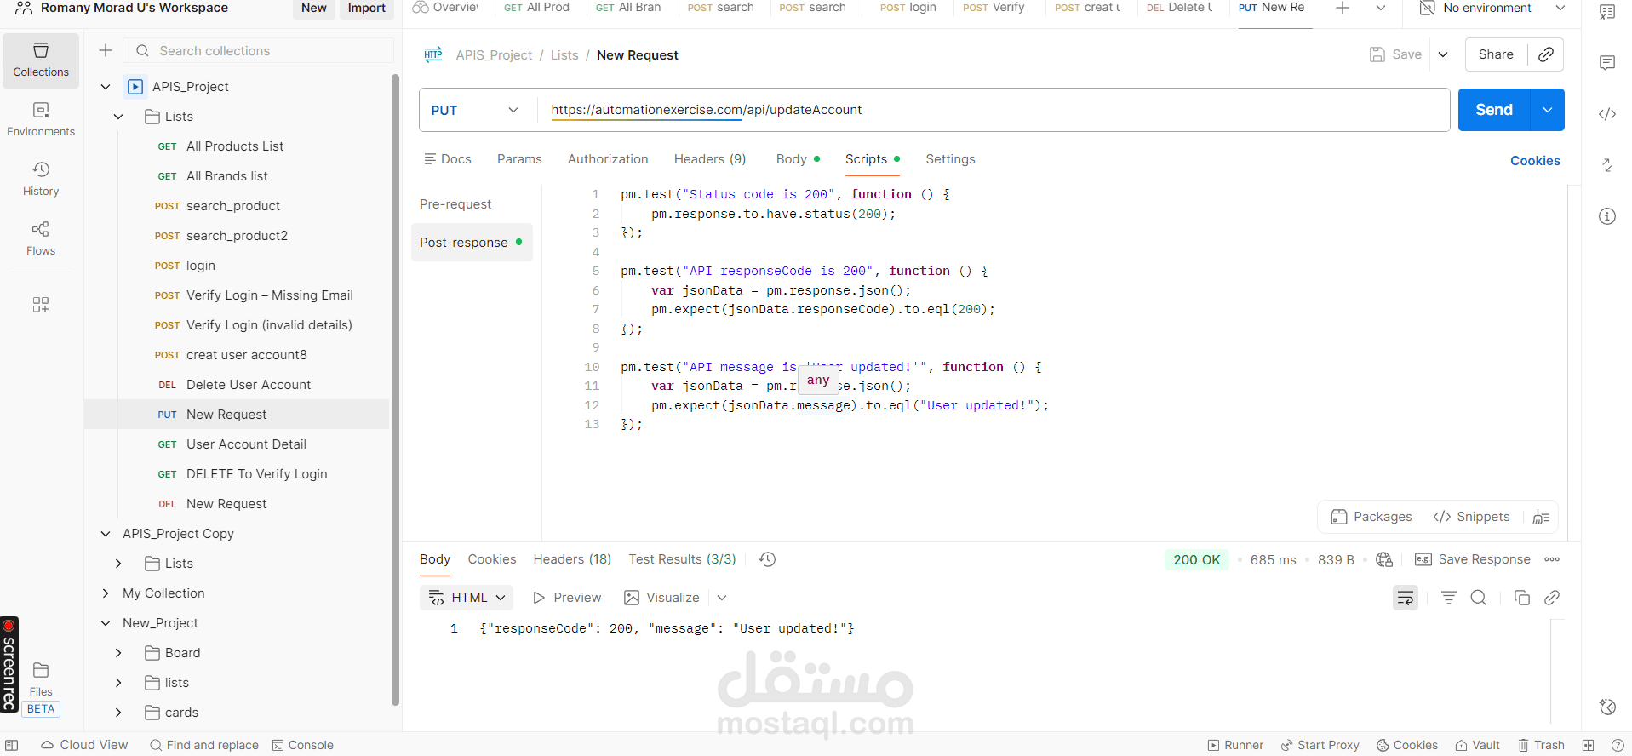This screenshot has width=1632, height=756.
Task: Open the Visualize options dropdown arrow
Action: tap(722, 598)
